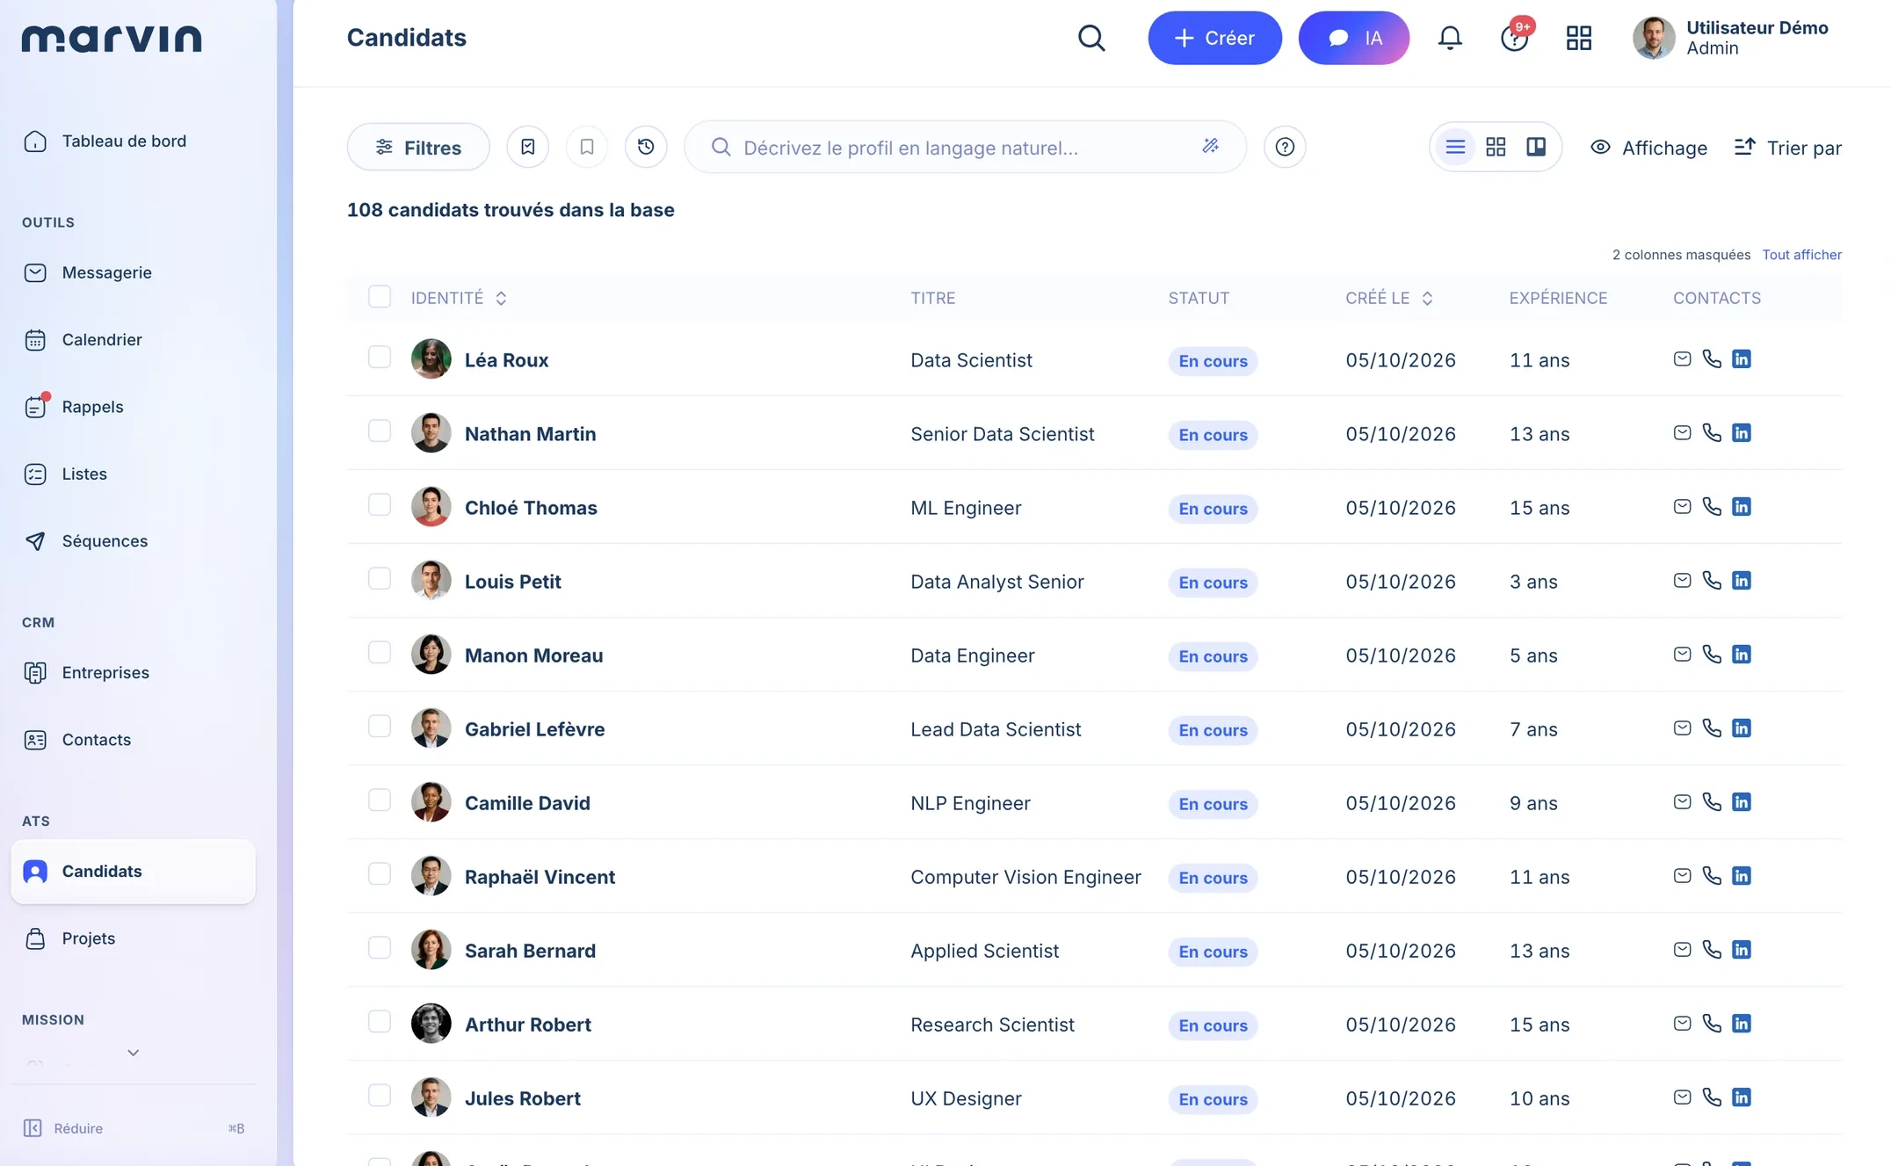The width and height of the screenshot is (1891, 1166).
Task: Open the Affichage display options
Action: (1648, 148)
